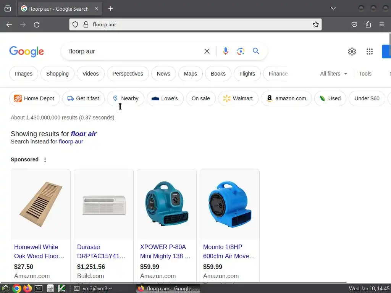The height and width of the screenshot is (293, 391).
Task: Start voice search with microphone icon
Action: pyautogui.click(x=225, y=52)
